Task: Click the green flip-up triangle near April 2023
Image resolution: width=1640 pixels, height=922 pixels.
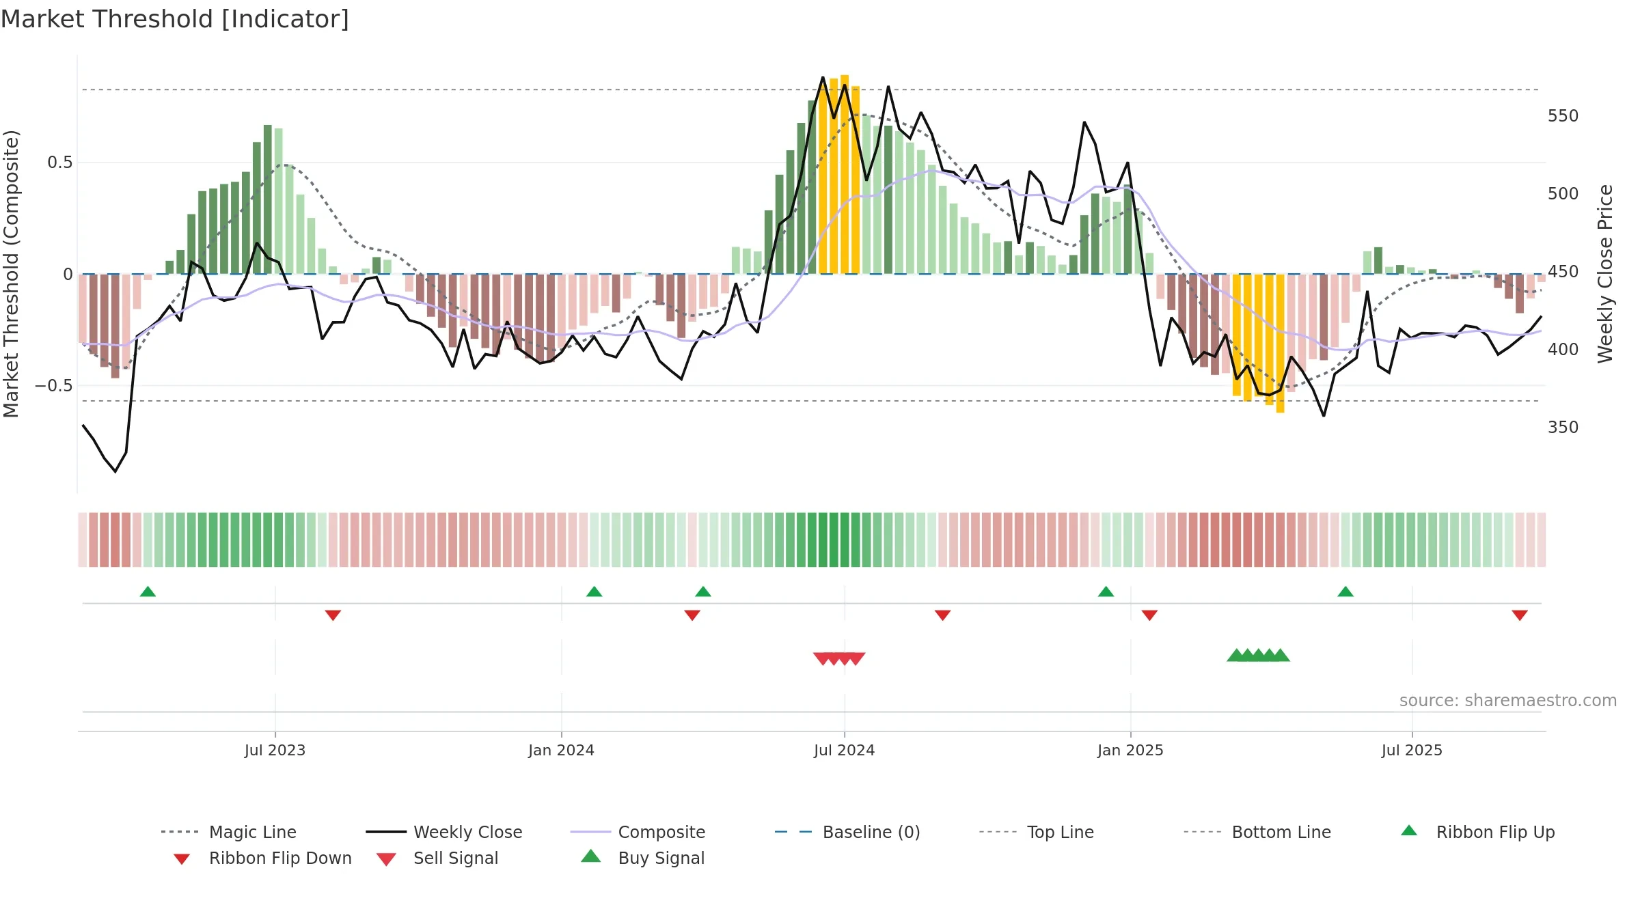Action: (148, 591)
